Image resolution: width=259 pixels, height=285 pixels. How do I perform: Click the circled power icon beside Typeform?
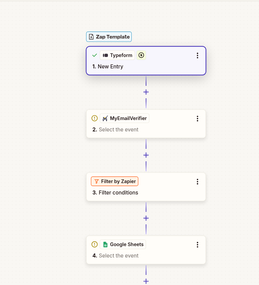(x=141, y=55)
